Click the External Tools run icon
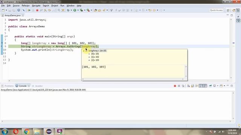The width and height of the screenshot is (241, 135). click(x=88, y=10)
